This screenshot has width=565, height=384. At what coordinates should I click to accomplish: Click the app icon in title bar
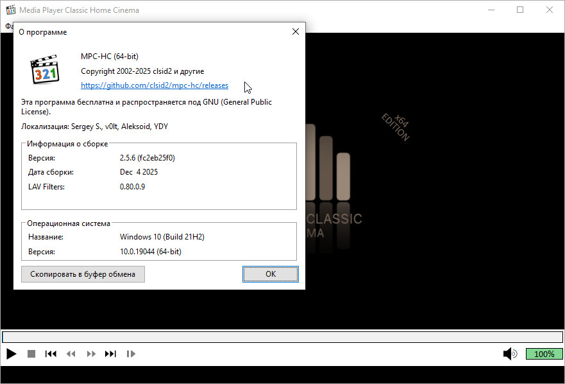pos(10,10)
